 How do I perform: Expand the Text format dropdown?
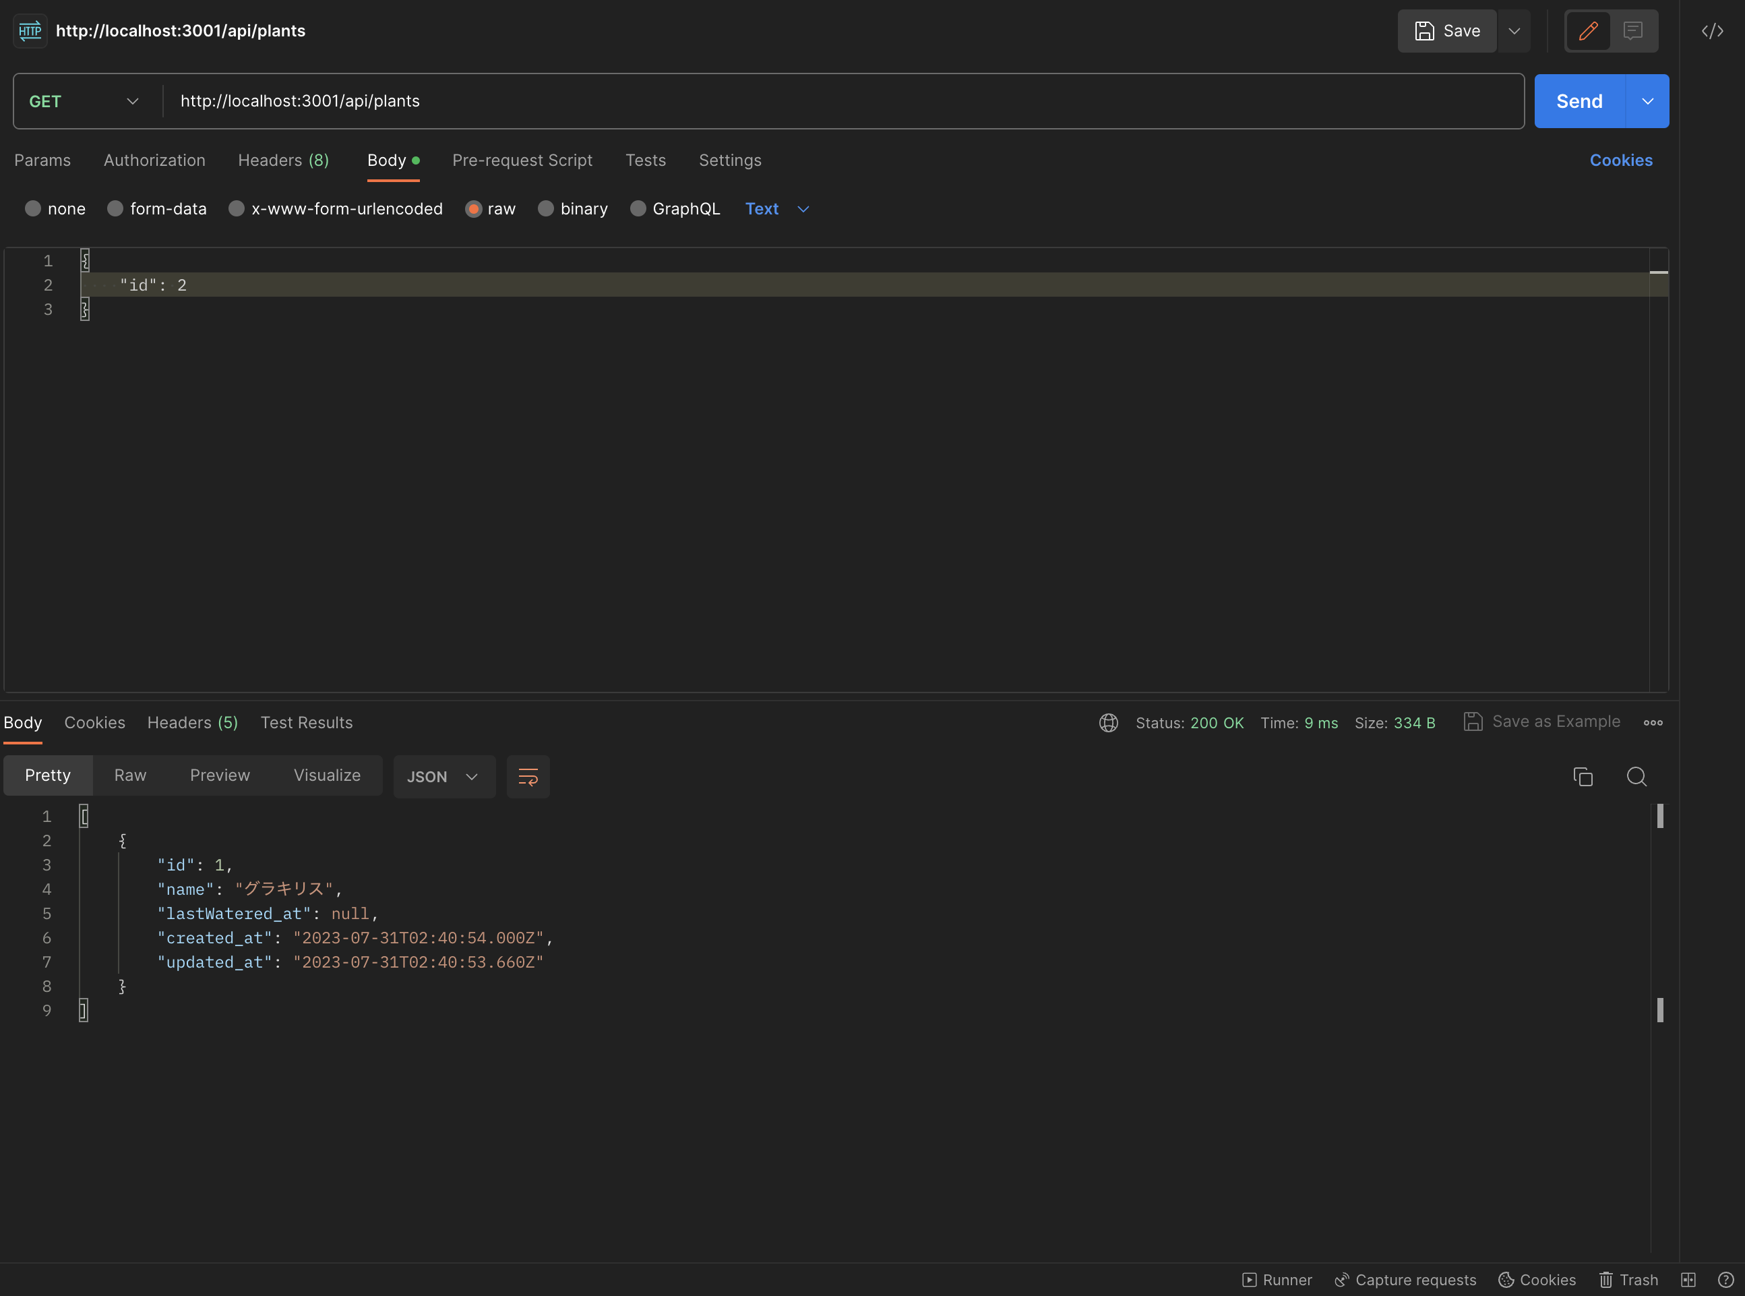(776, 208)
